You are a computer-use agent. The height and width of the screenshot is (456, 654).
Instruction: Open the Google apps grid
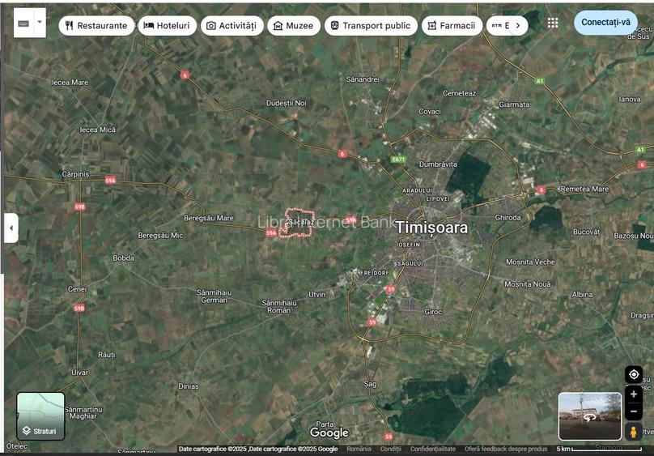coord(553,23)
